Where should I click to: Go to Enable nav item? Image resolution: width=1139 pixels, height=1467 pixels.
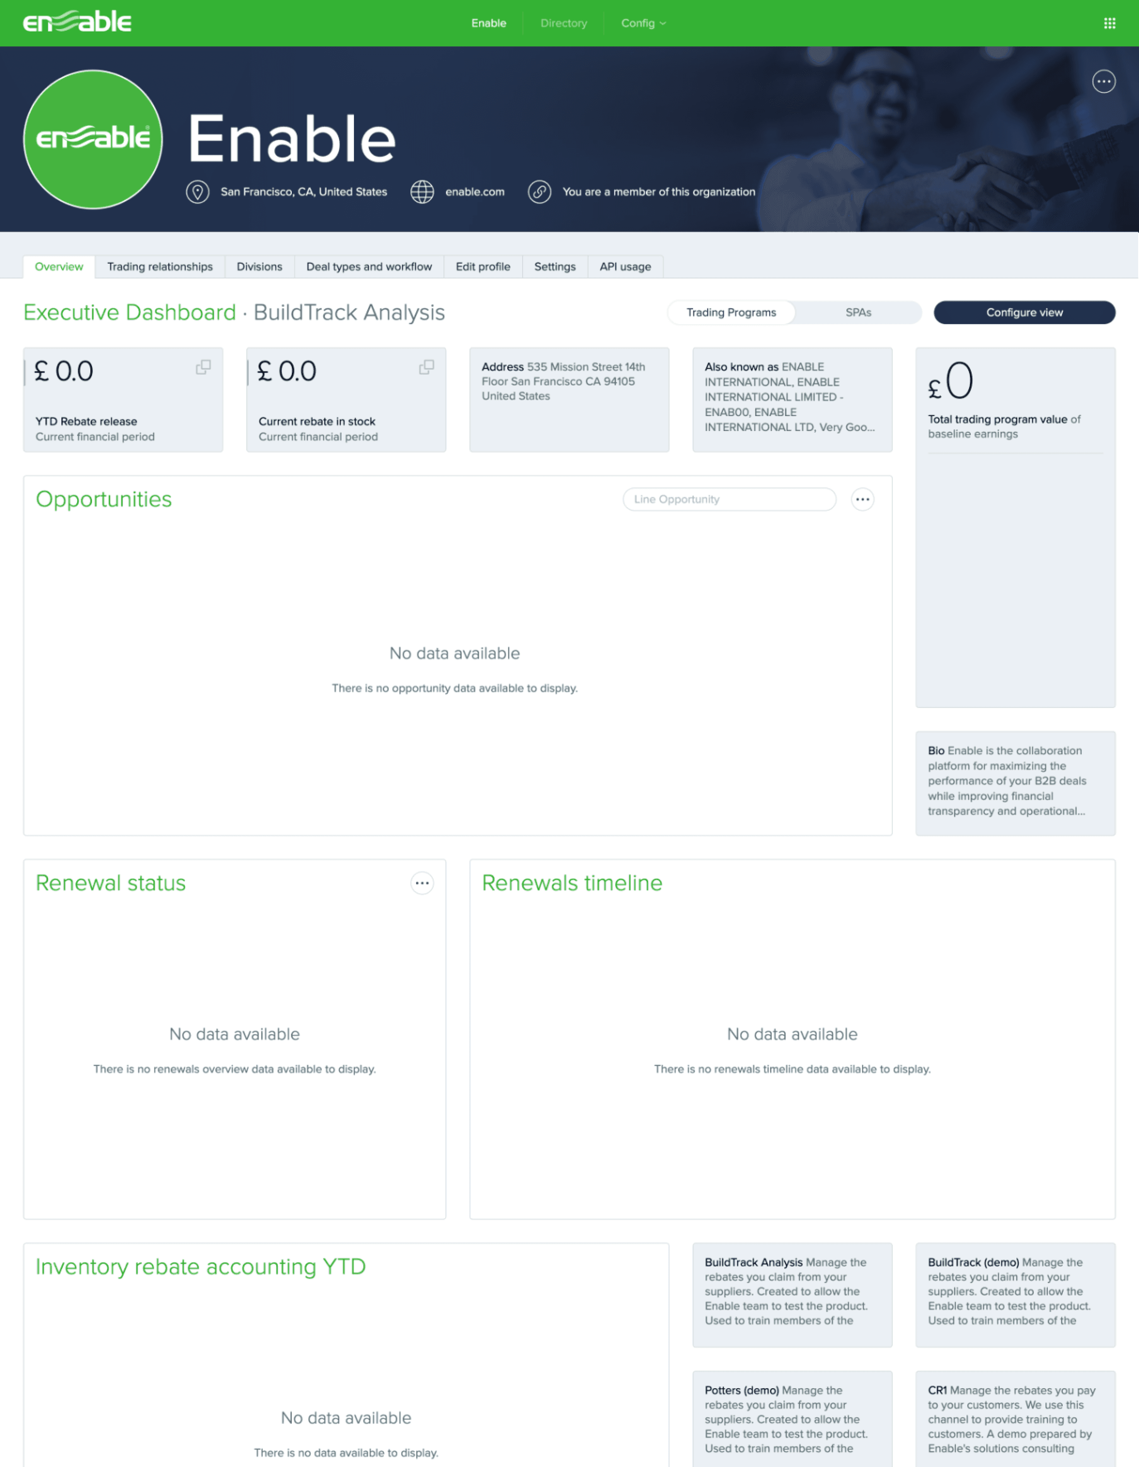489,24
